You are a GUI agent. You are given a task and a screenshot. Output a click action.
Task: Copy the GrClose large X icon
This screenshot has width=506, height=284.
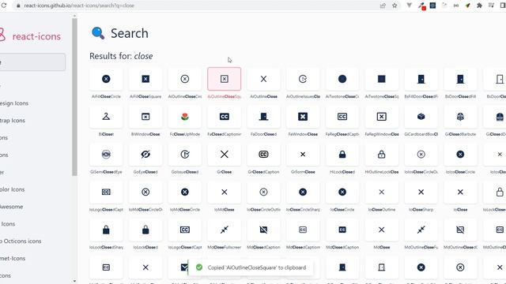pos(225,155)
